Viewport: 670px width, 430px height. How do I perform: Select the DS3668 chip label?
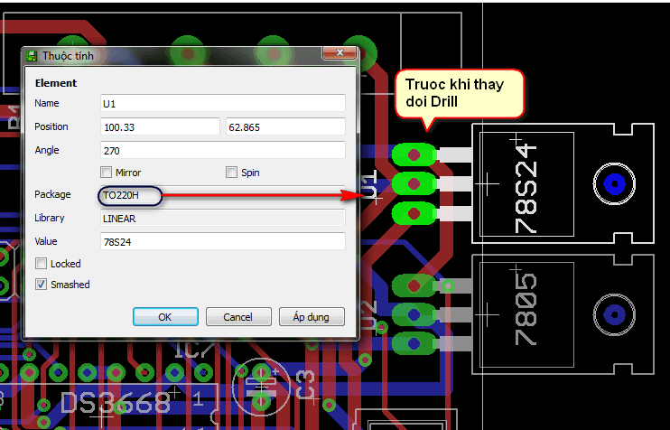(x=116, y=403)
